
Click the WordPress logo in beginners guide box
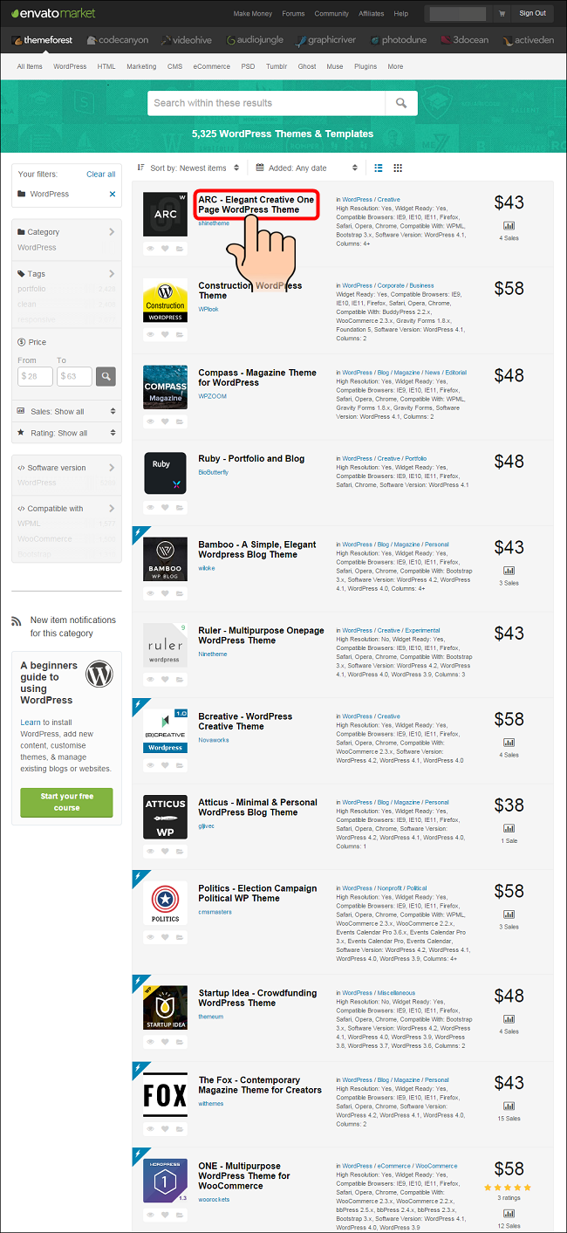click(x=100, y=672)
